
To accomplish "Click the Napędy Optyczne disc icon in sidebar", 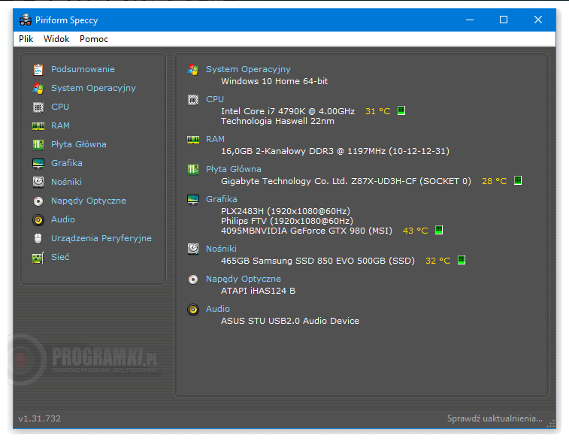I will click(x=38, y=201).
